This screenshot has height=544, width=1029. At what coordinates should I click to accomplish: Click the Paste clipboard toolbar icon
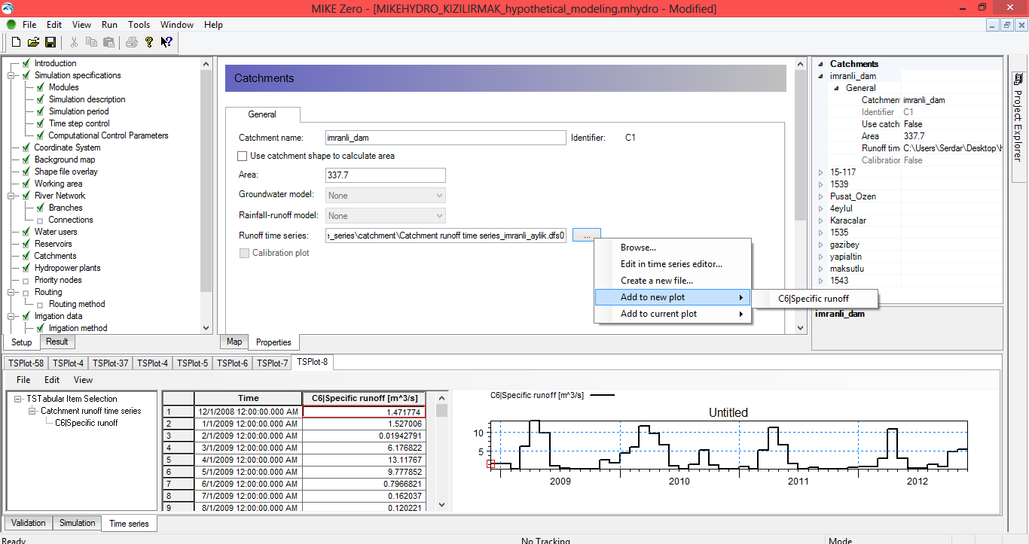point(108,42)
